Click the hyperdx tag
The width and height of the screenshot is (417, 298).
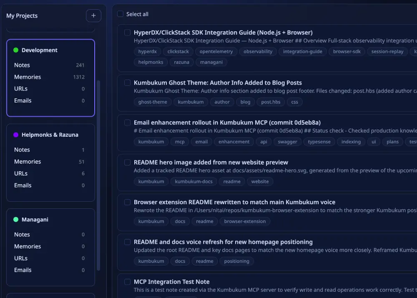pyautogui.click(x=147, y=52)
